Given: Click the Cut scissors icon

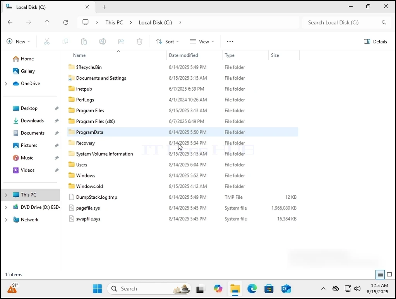Looking at the screenshot, I should [x=47, y=41].
